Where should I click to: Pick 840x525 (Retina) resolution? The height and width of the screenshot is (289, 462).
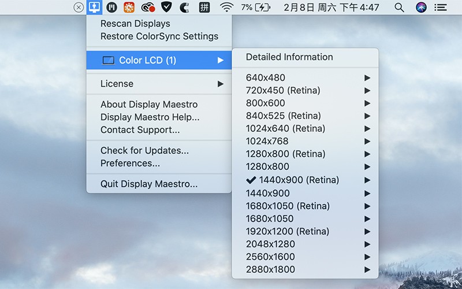tap(305, 116)
